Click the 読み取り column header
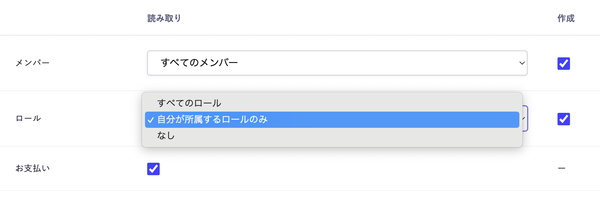Image resolution: width=600 pixels, height=202 pixels. [x=164, y=18]
